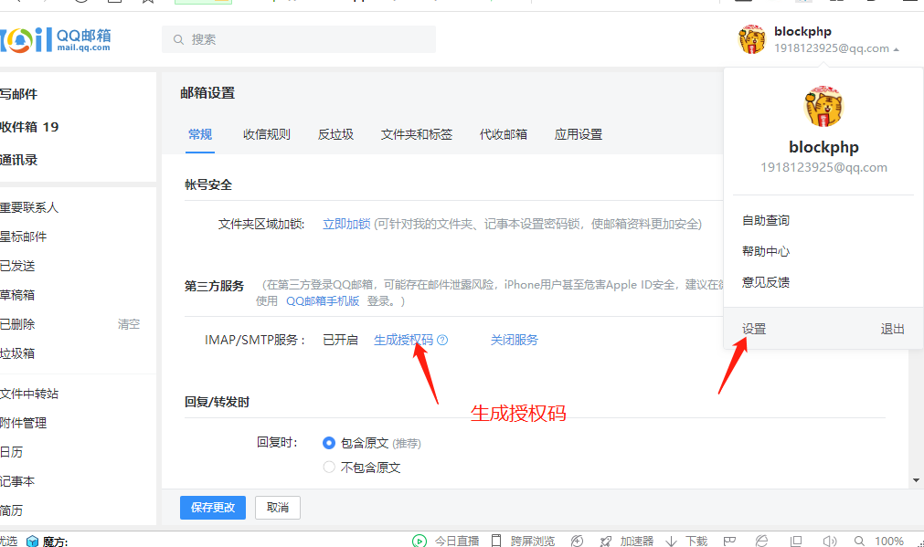The height and width of the screenshot is (547, 924).
Task: Open 下载 arrow icon in status bar
Action: 671,541
